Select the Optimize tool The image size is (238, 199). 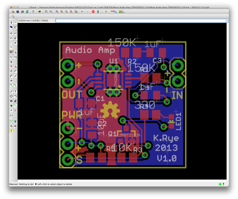[x=15, y=76]
